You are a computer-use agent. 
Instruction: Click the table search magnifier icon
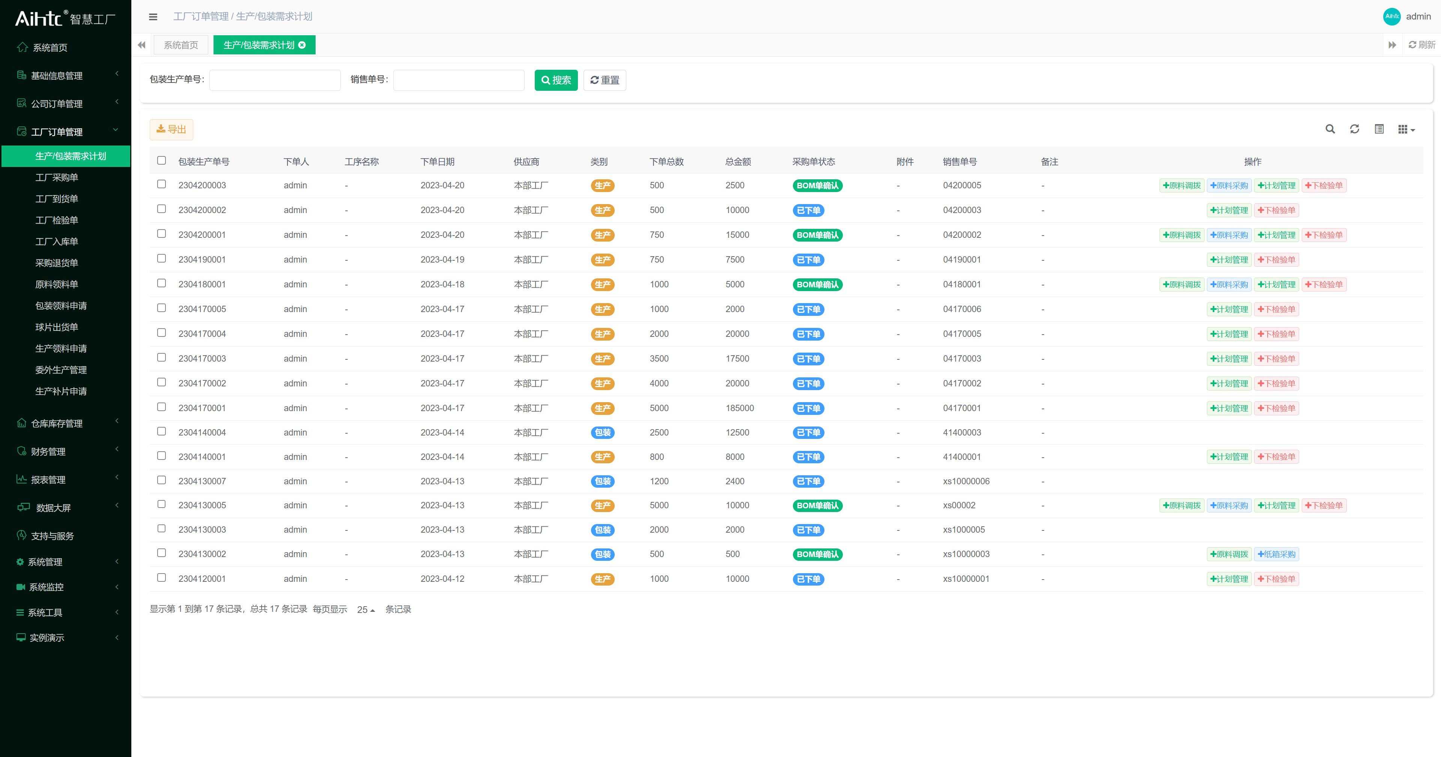(x=1330, y=129)
